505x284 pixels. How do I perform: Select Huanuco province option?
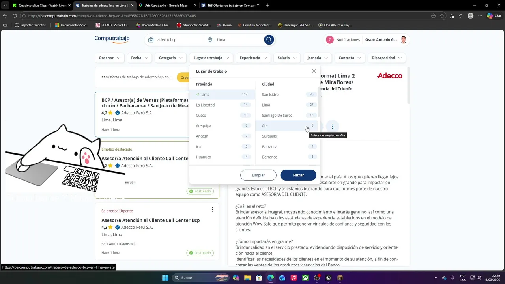point(222,157)
